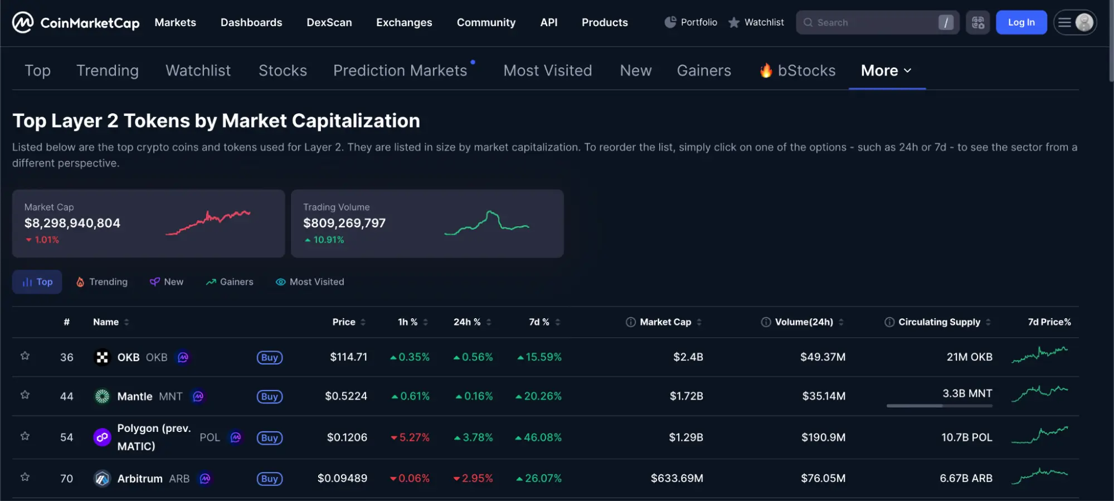Click the Trending flame icon filter
This screenshot has height=501, width=1114.
click(x=80, y=282)
